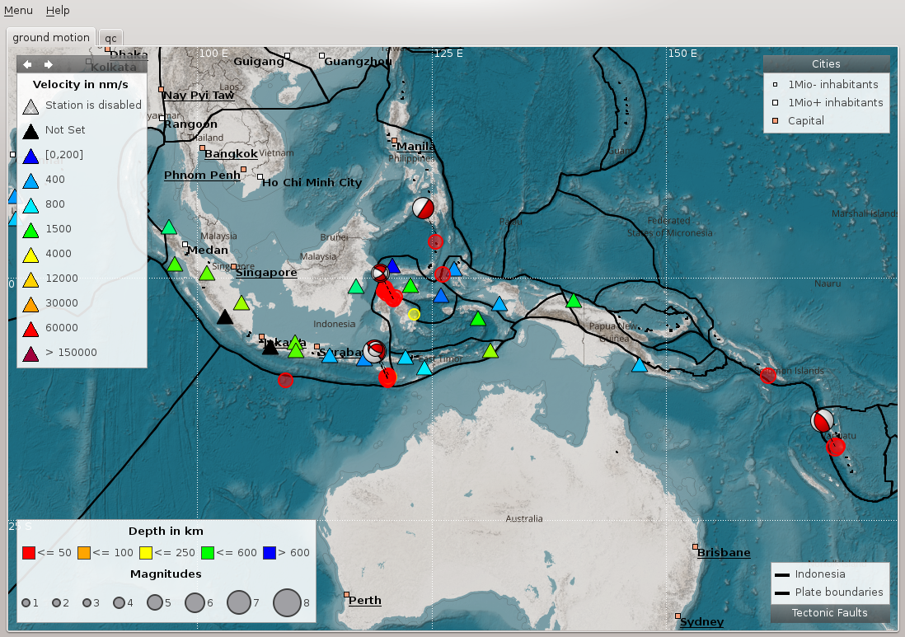Select the ground motion tab

point(51,38)
